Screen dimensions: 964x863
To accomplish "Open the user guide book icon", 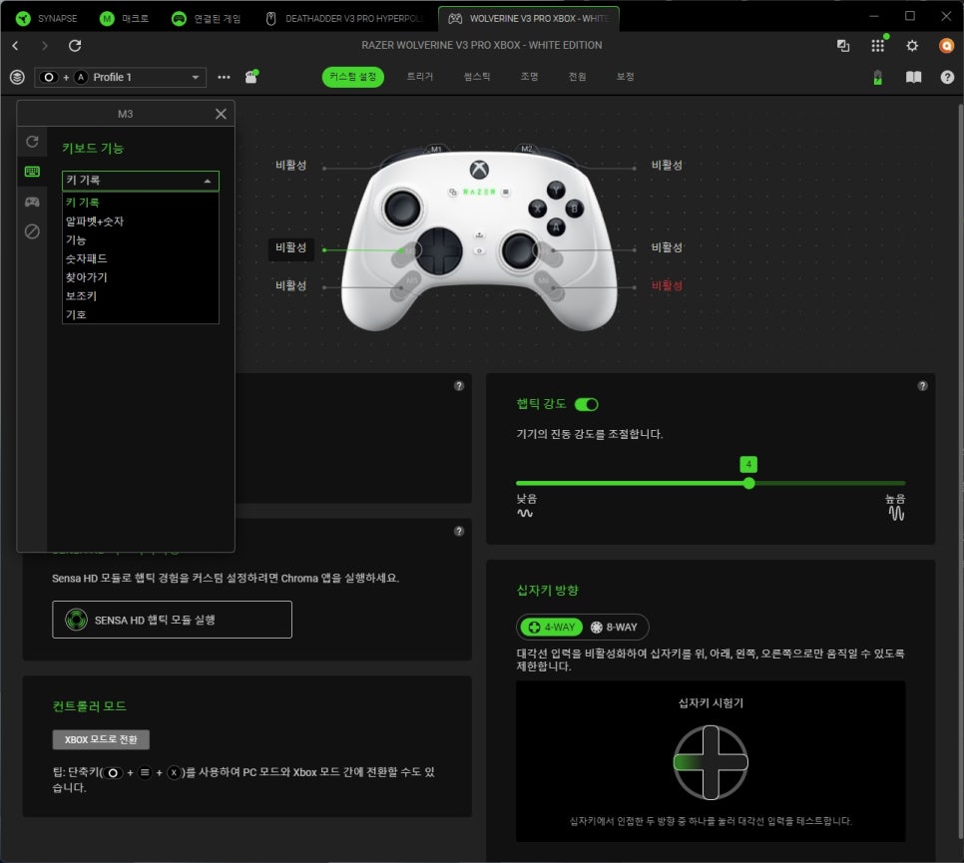I will click(913, 77).
